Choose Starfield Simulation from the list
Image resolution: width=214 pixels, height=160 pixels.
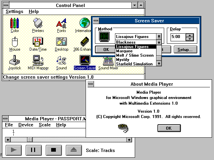[x=134, y=64]
